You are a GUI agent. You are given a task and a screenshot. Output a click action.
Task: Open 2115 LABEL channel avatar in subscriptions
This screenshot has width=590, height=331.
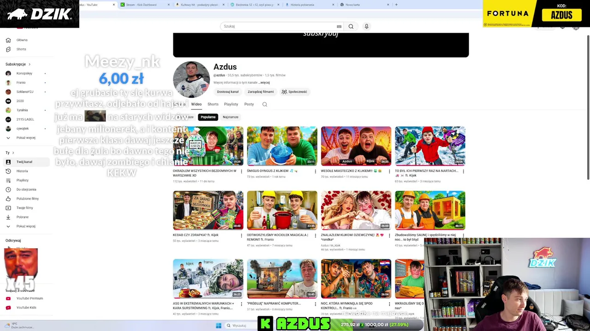(x=8, y=120)
